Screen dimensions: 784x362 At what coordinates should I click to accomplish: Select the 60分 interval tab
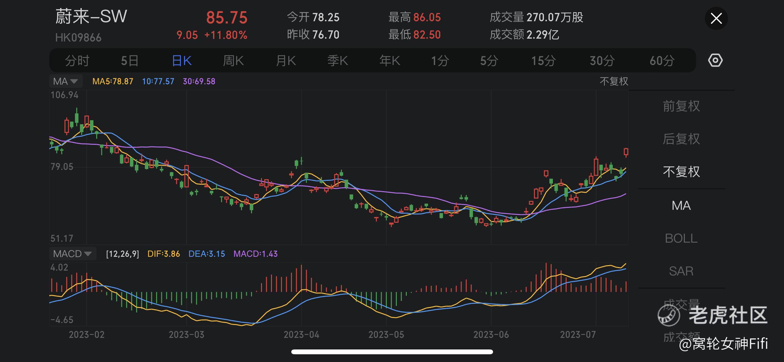click(x=662, y=60)
